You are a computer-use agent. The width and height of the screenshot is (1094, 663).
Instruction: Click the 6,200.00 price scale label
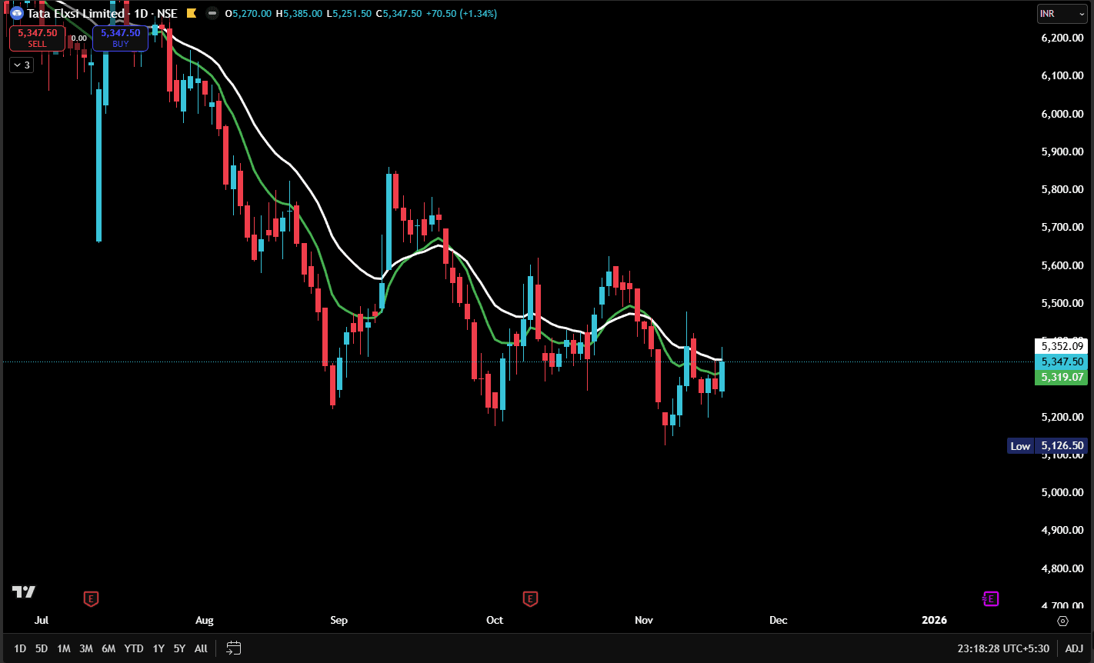coord(1062,38)
